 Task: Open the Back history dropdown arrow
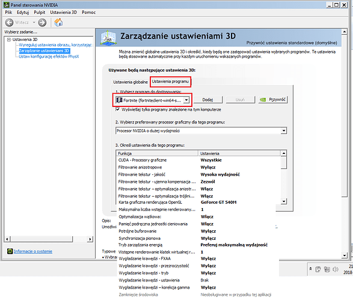click(34, 22)
